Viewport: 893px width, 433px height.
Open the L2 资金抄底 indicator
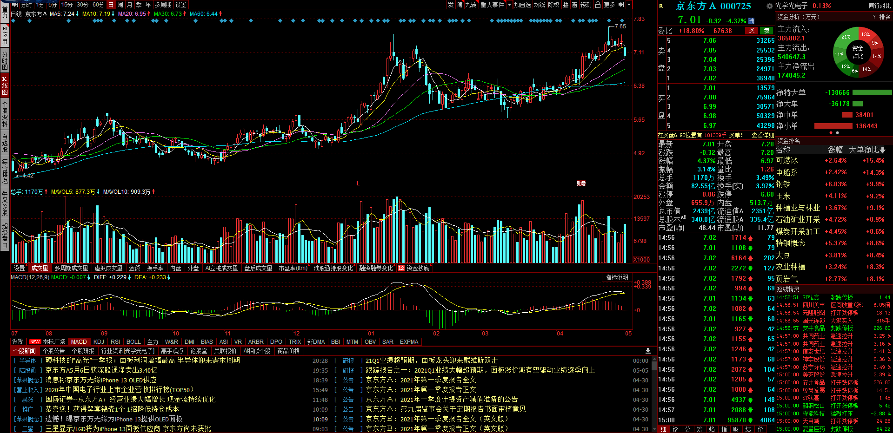click(413, 268)
